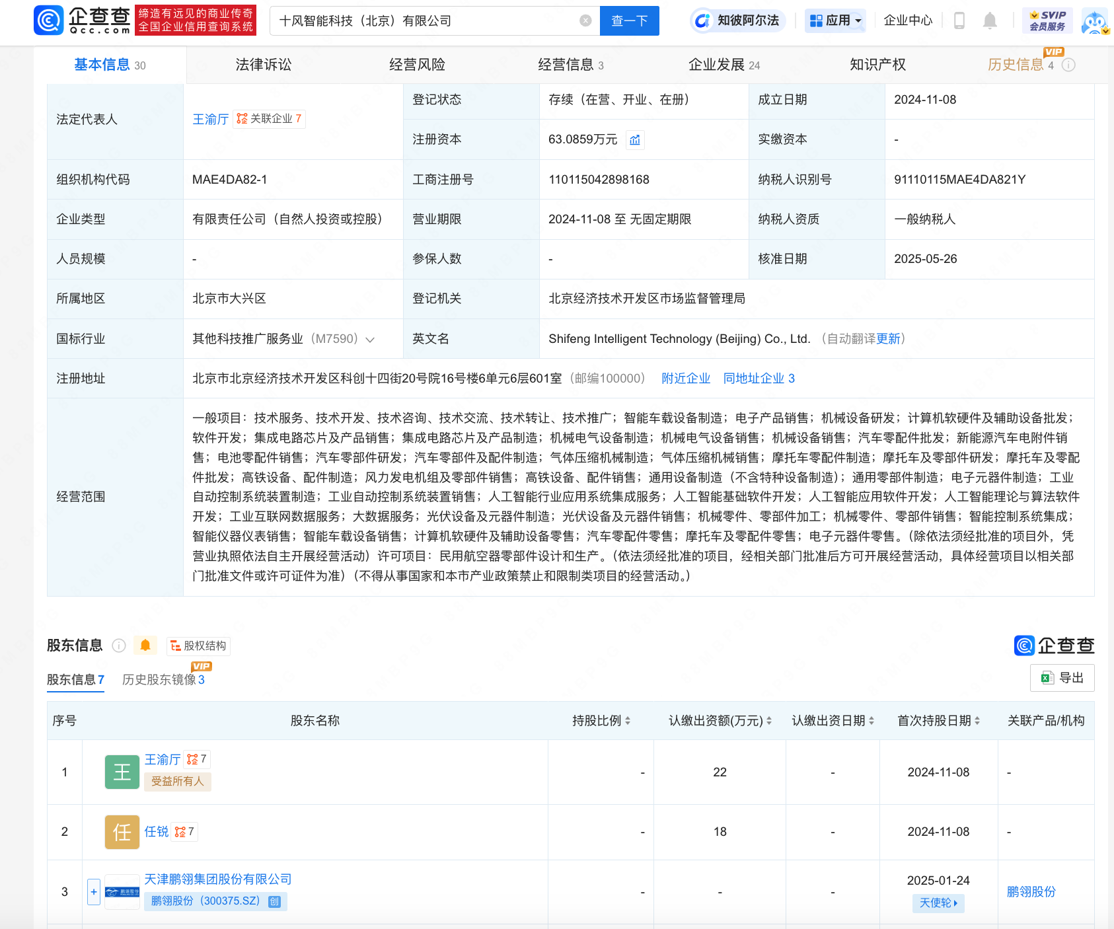Open 天津鹏翎集团股份有限公司 company link
Image resolution: width=1114 pixels, height=929 pixels.
(x=218, y=879)
